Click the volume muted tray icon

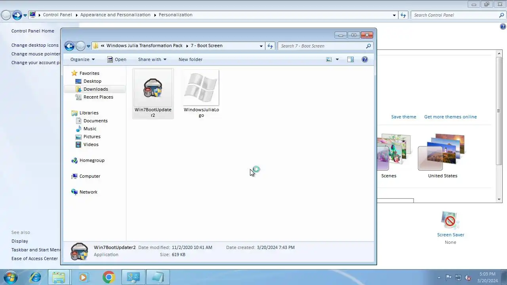tap(468, 277)
